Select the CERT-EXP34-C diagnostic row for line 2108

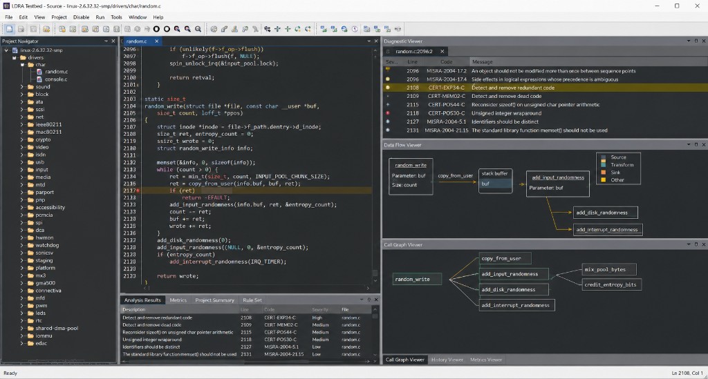(x=545, y=88)
